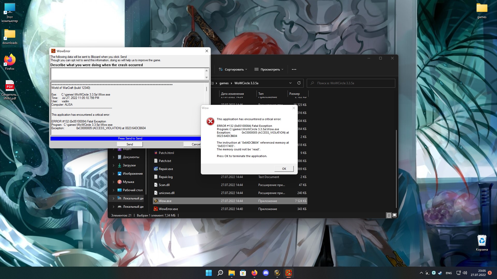Open Discord from the taskbar

[266, 273]
